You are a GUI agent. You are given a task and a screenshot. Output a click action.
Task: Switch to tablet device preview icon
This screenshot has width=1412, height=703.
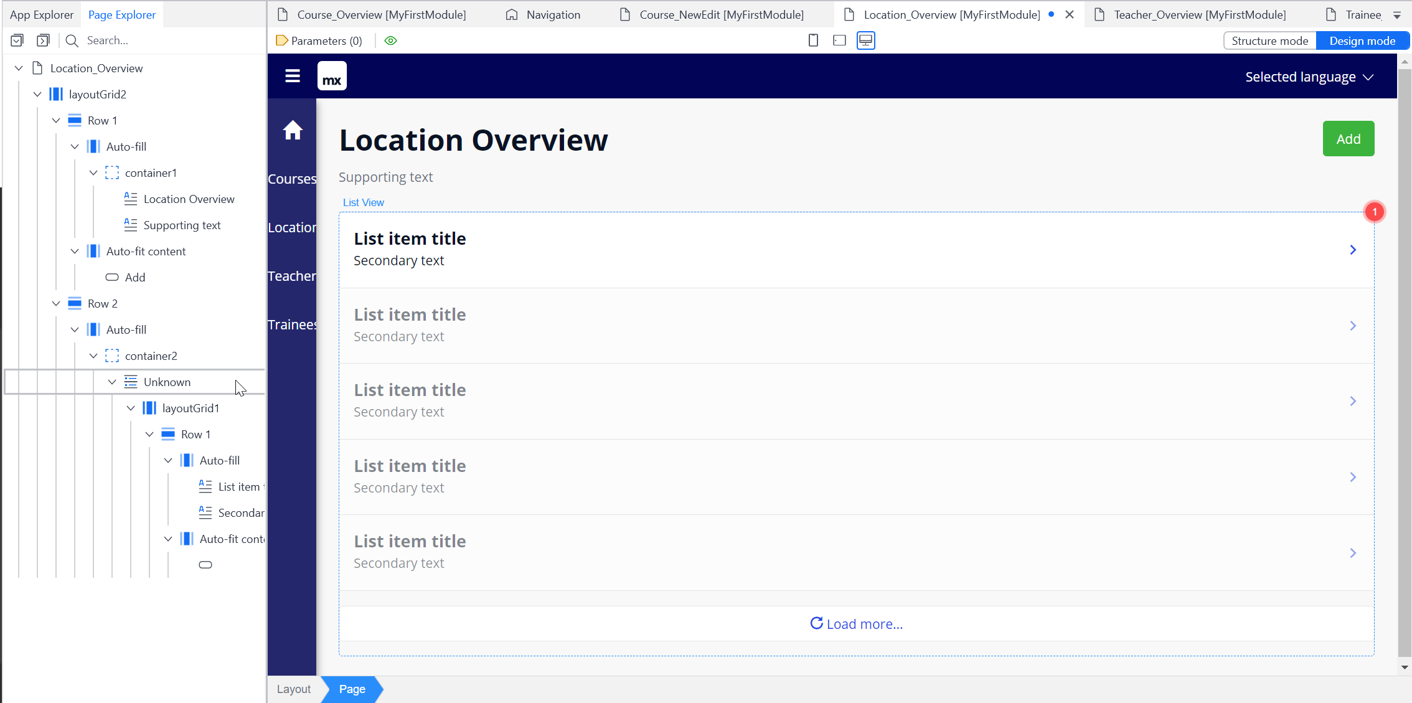[x=839, y=40]
